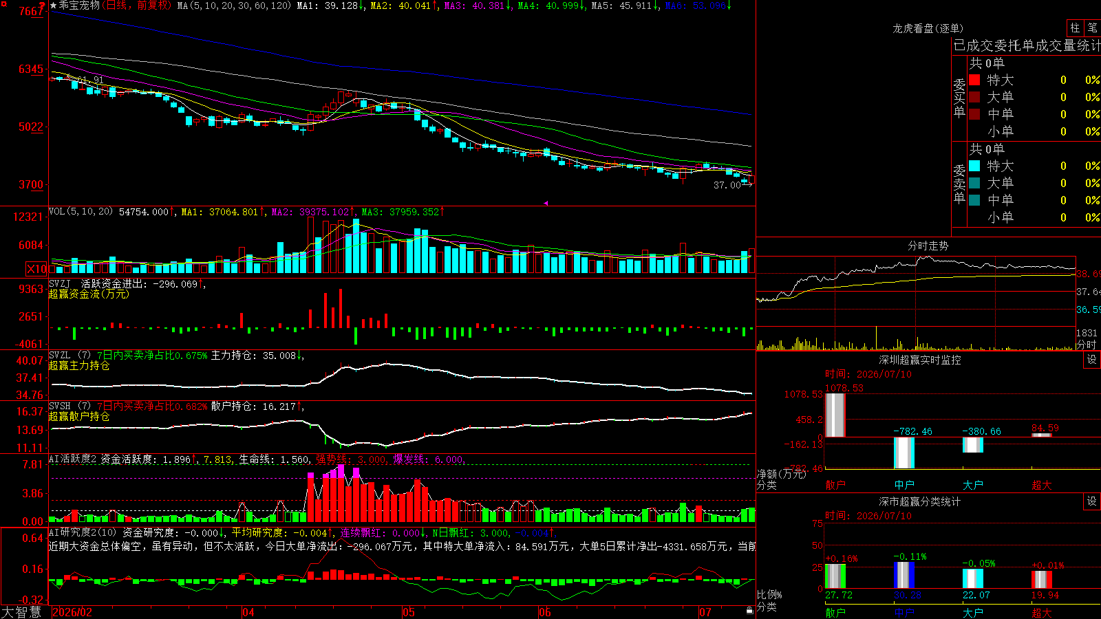Click 中户 cyan bar in 实时监控 chart
This screenshot has width=1101, height=619.
coord(904,453)
